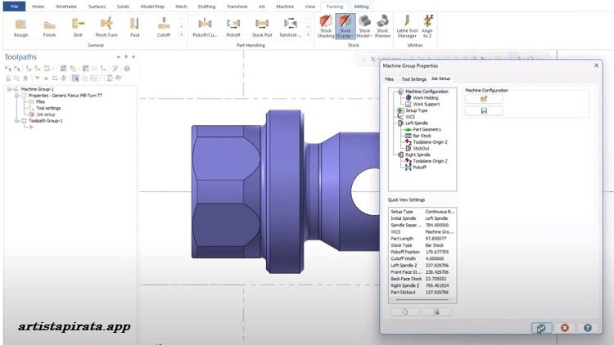Click the Stock Preview icon
This screenshot has height=345, width=614.
tap(382, 25)
